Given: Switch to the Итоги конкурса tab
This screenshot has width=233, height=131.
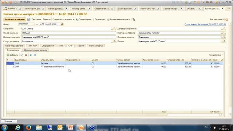Looking at the screenshot, I should (x=96, y=46).
